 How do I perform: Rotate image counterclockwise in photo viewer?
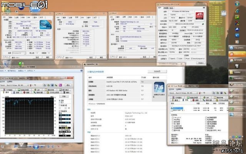tap(48, 147)
